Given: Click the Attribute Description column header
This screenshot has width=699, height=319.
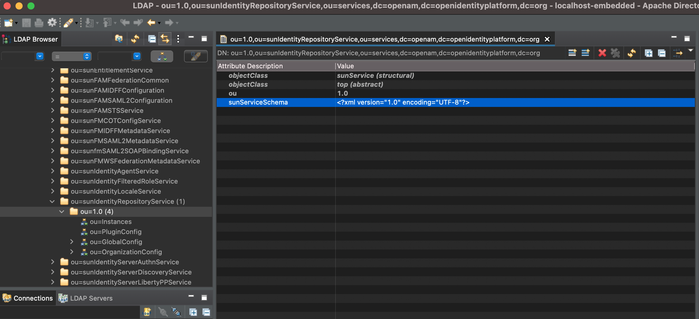Looking at the screenshot, I should click(x=276, y=66).
